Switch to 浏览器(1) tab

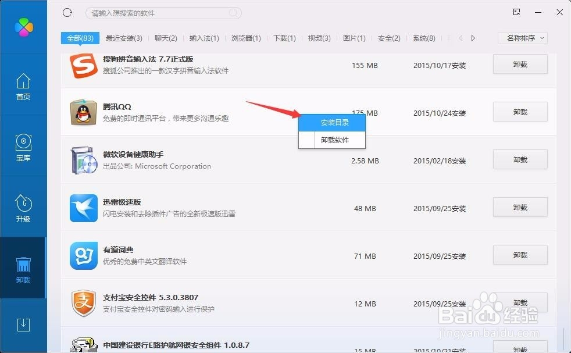pyautogui.click(x=246, y=38)
